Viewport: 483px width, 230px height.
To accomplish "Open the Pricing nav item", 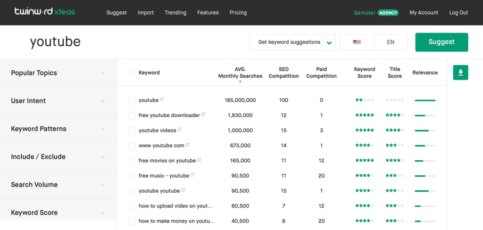I will [238, 13].
